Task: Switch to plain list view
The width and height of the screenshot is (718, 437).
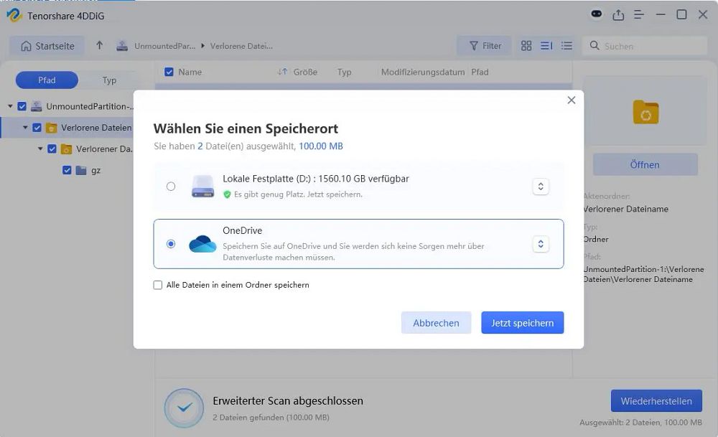Action: click(567, 46)
